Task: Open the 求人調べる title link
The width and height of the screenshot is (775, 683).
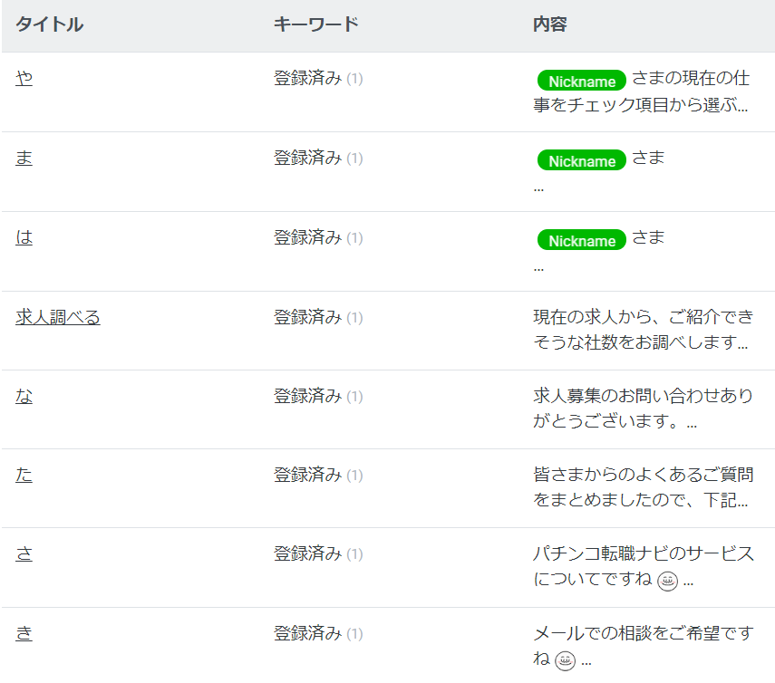Action: tap(58, 317)
